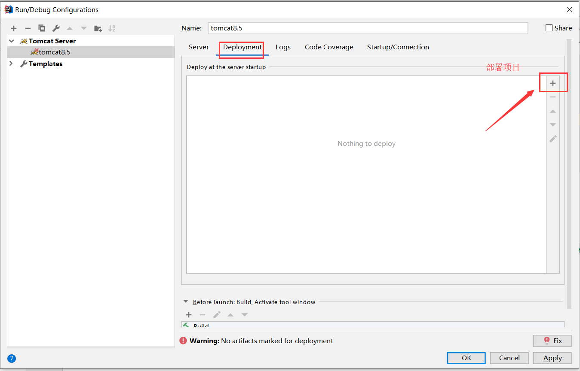Add a new Before launch task
The image size is (580, 371).
[189, 314]
